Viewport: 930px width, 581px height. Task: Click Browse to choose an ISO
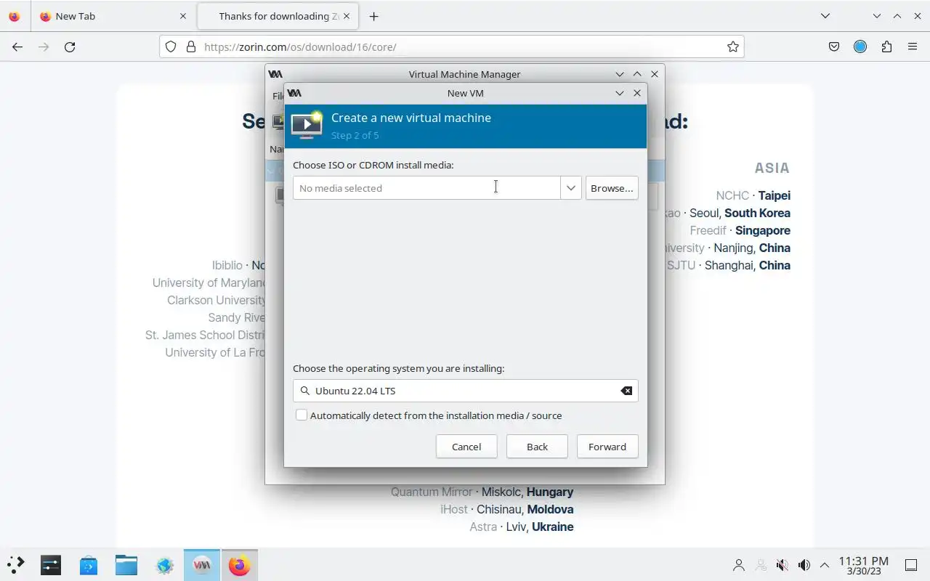coord(612,188)
